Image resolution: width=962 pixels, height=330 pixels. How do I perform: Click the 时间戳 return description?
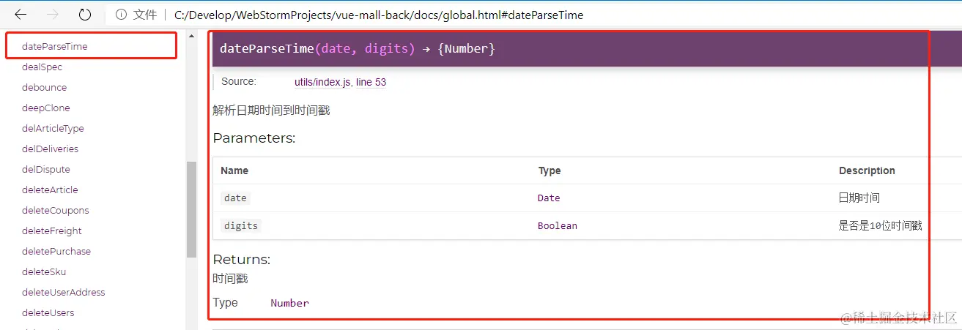(230, 278)
